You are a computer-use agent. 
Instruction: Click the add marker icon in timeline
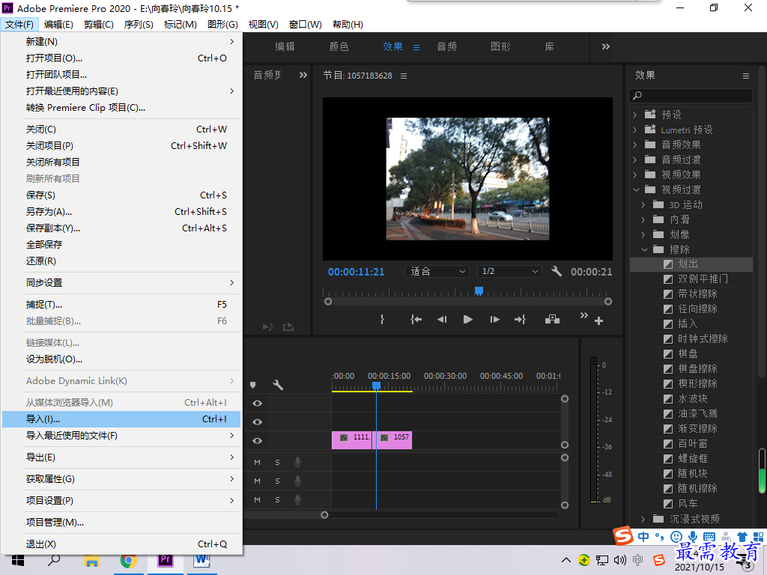coord(253,385)
